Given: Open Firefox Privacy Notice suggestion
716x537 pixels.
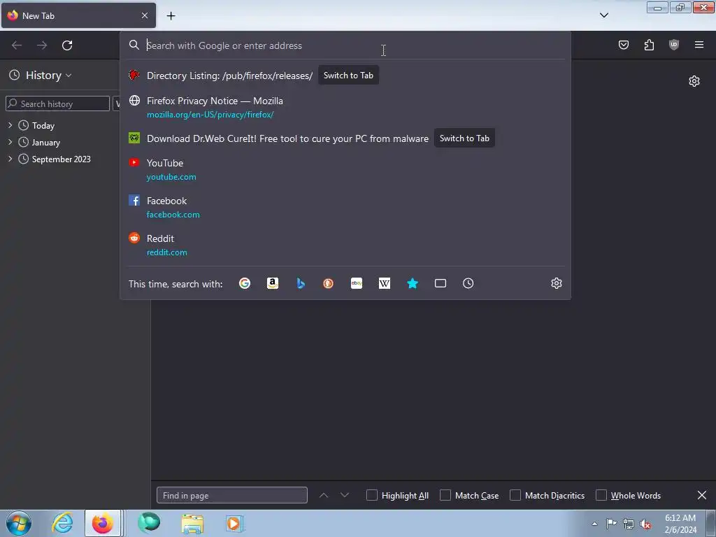Looking at the screenshot, I should [215, 101].
